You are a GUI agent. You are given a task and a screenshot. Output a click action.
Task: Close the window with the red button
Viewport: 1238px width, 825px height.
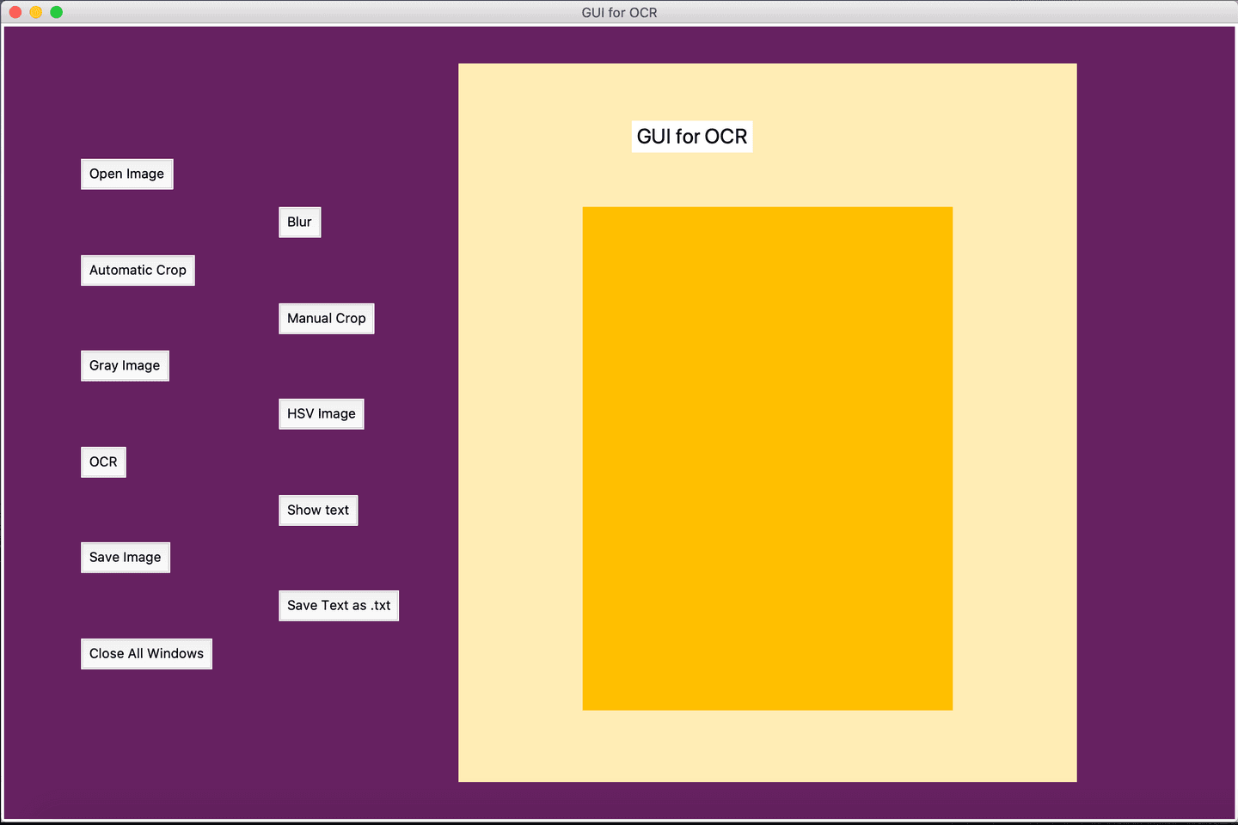(x=15, y=12)
